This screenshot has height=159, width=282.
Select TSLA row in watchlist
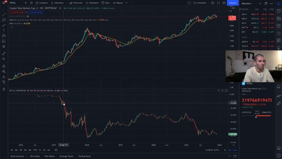tap(257, 46)
